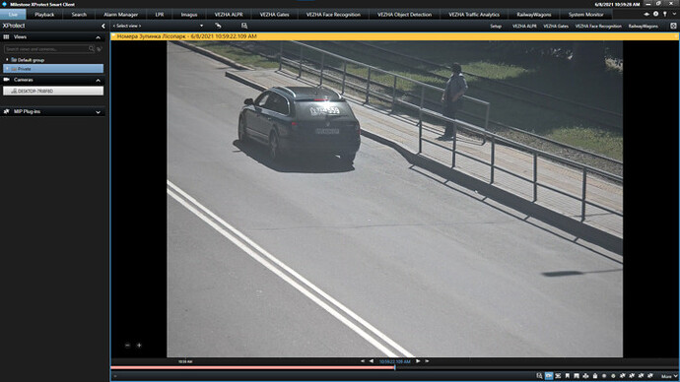The height and width of the screenshot is (382, 680).
Task: Open the Playback tab
Action: point(44,15)
